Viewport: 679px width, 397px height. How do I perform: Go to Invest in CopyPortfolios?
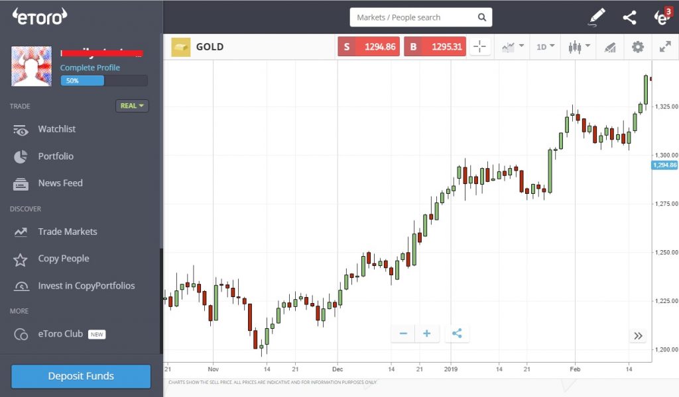[88, 286]
